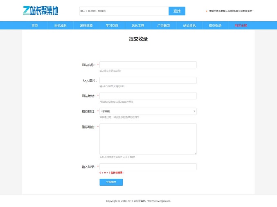Focus the logo图片 URL field
Image resolution: width=277 pixels, height=207 pixels.
[148, 80]
